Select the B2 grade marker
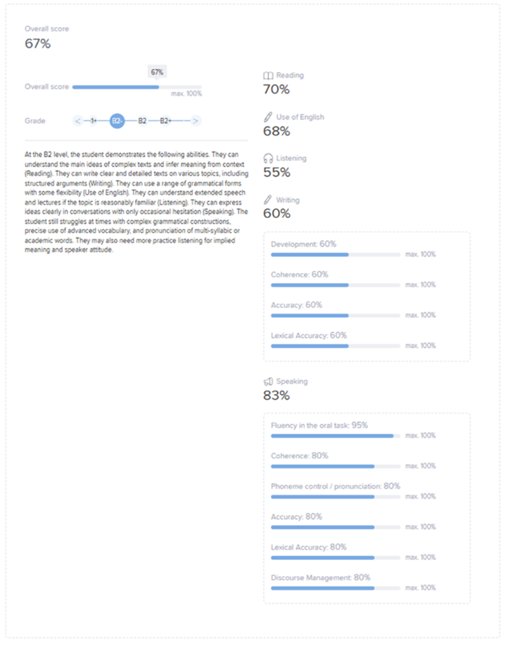Screen dimensions: 507x648 point(142,121)
